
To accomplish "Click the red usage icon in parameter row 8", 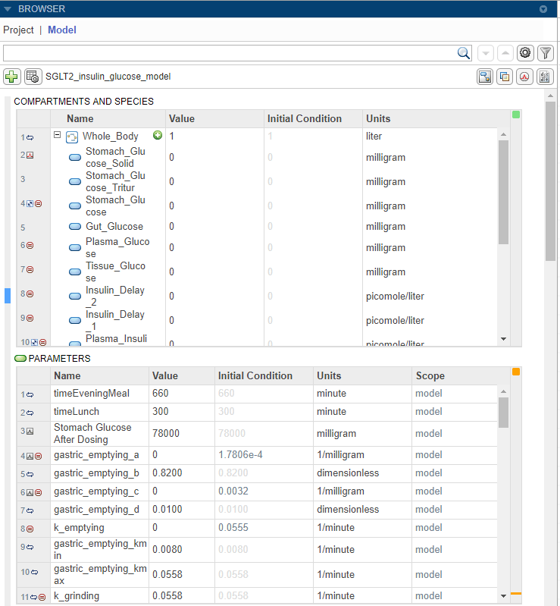I will tap(30, 529).
